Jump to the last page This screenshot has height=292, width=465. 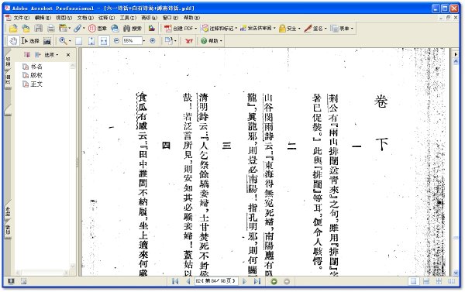pos(257,281)
